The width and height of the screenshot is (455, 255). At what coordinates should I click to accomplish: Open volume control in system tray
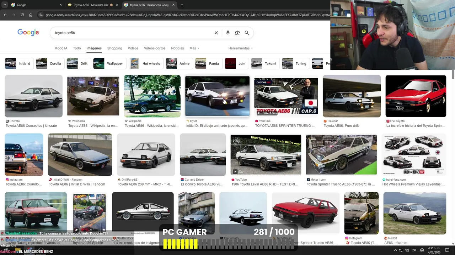(407, 251)
